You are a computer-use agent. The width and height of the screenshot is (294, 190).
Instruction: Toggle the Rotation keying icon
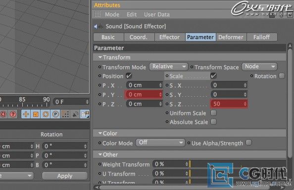point(46,114)
